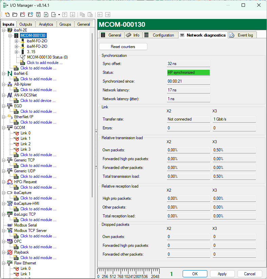Collapse the GCOM tree node

coord(4,128)
